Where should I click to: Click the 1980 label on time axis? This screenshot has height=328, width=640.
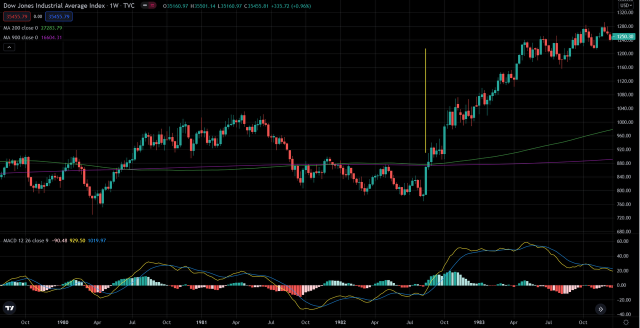coord(63,322)
